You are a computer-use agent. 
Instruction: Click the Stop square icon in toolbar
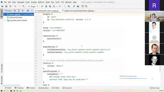tap(60, 6)
